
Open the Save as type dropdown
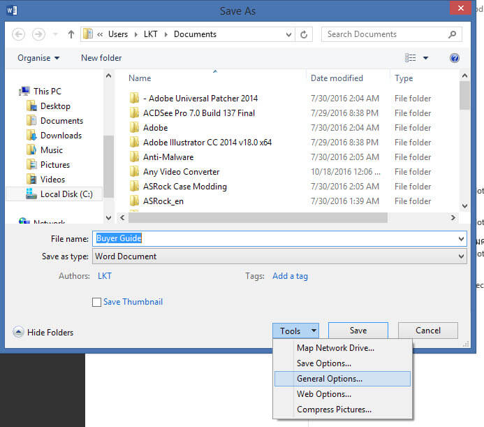pos(461,256)
